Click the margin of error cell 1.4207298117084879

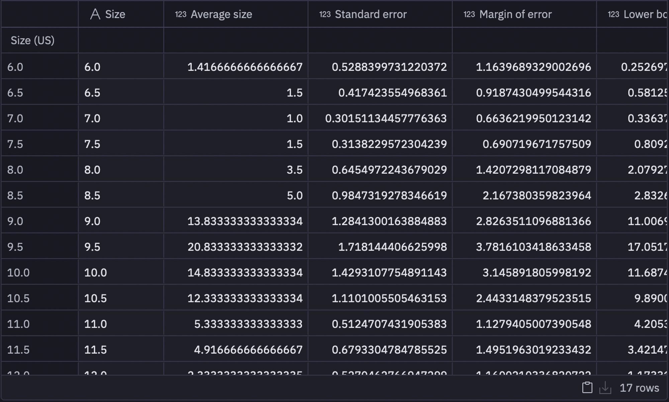[x=533, y=170]
